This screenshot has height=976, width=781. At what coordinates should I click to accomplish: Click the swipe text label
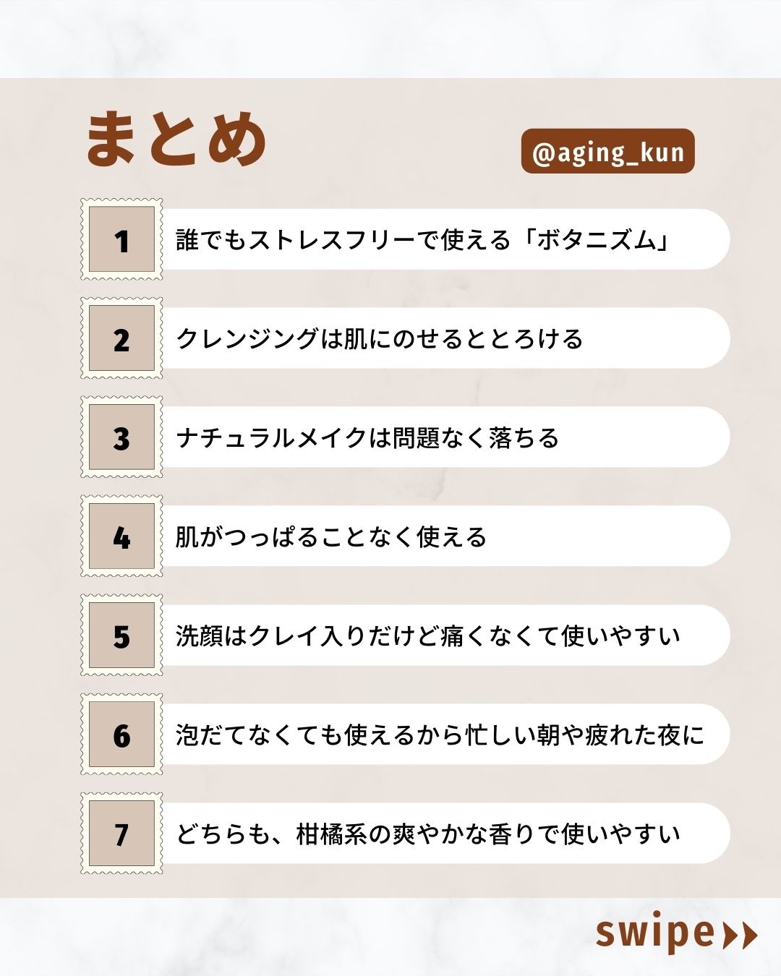click(654, 933)
